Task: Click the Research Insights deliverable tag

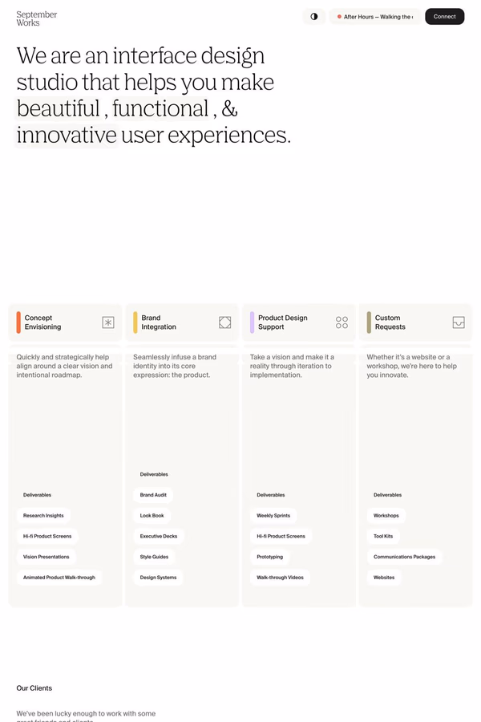Action: [x=43, y=516]
